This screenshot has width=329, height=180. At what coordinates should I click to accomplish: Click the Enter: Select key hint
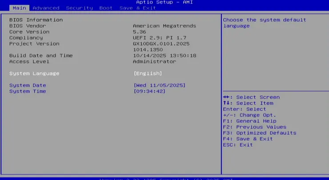245,109
